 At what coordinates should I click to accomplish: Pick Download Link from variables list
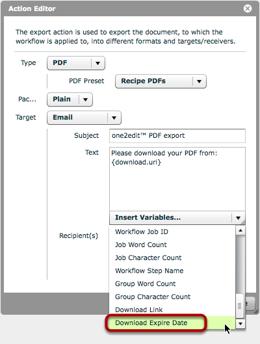click(x=138, y=310)
